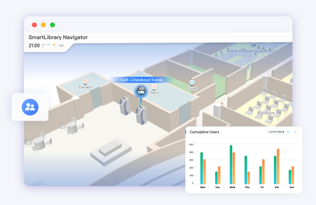Viewport: 316px width, 205px height.
Task: Select the Stairs icon on the map
Action: coord(154,87)
